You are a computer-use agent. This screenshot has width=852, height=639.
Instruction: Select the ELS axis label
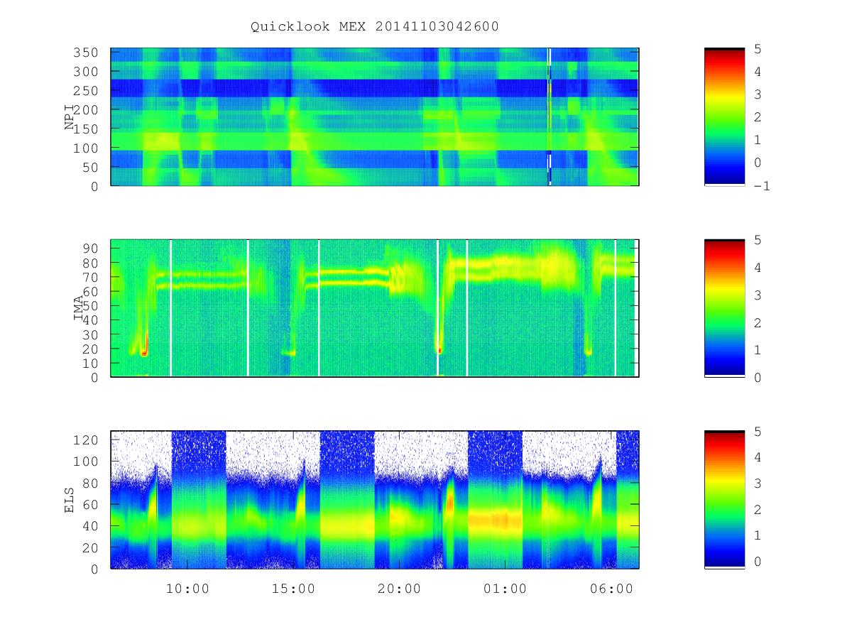coord(70,499)
